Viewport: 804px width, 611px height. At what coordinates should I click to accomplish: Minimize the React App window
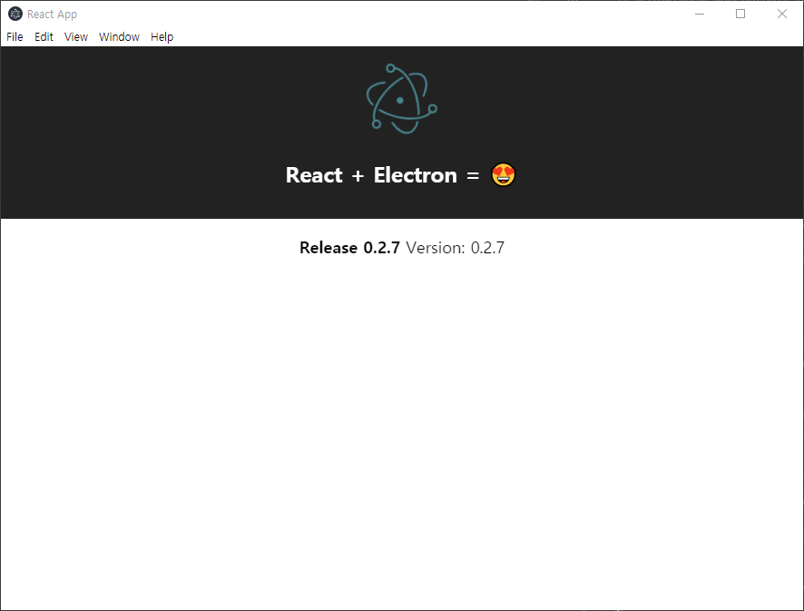(x=700, y=14)
